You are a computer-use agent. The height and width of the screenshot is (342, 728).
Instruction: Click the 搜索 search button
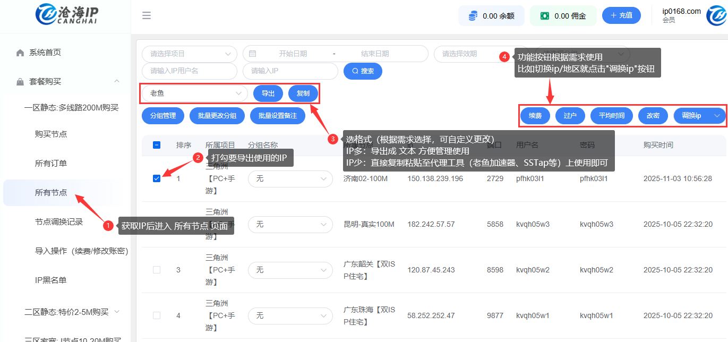click(363, 71)
